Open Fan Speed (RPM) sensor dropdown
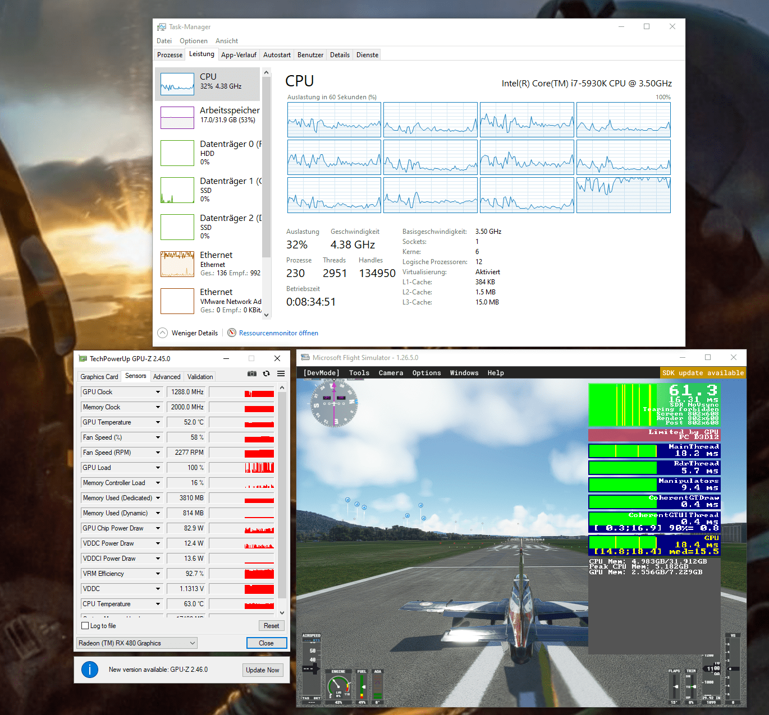The image size is (769, 715). tap(158, 453)
